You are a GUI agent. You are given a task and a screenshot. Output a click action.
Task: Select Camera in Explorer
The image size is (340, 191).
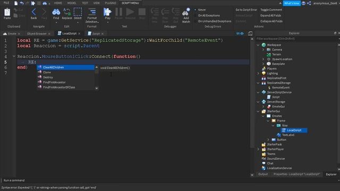click(277, 49)
